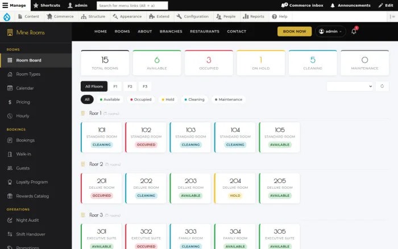Filter by Cleaning status
This screenshot has width=398, height=249.
(x=194, y=99)
